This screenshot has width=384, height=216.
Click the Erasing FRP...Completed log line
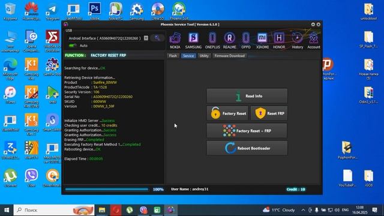(x=84, y=140)
